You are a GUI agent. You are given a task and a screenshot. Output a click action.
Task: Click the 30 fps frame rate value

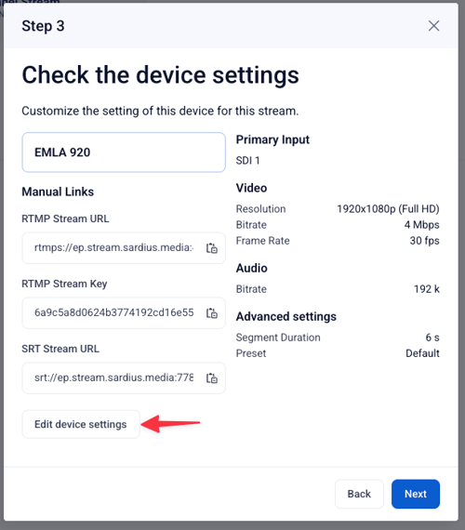click(x=424, y=241)
